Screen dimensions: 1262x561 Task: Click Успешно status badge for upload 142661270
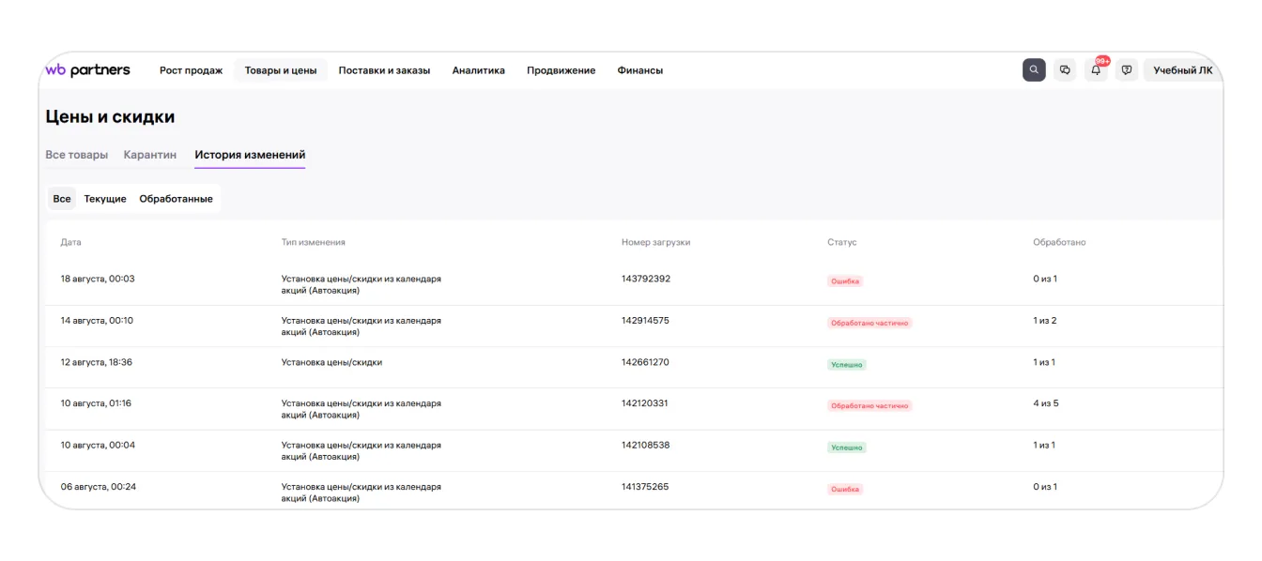coord(847,365)
